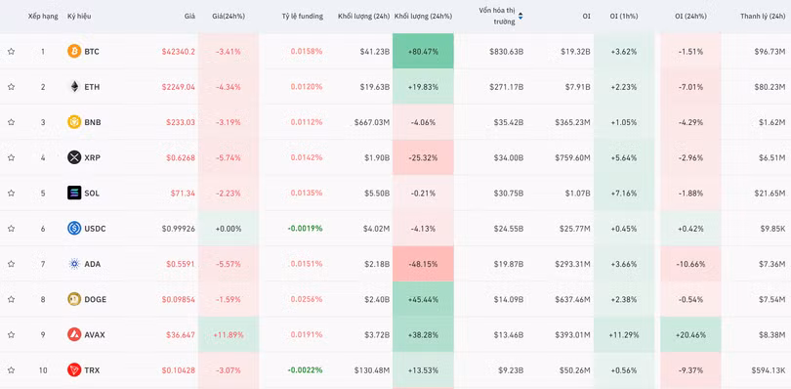Click the Avalanche AVAX logo
The width and height of the screenshot is (791, 389).
click(x=74, y=334)
